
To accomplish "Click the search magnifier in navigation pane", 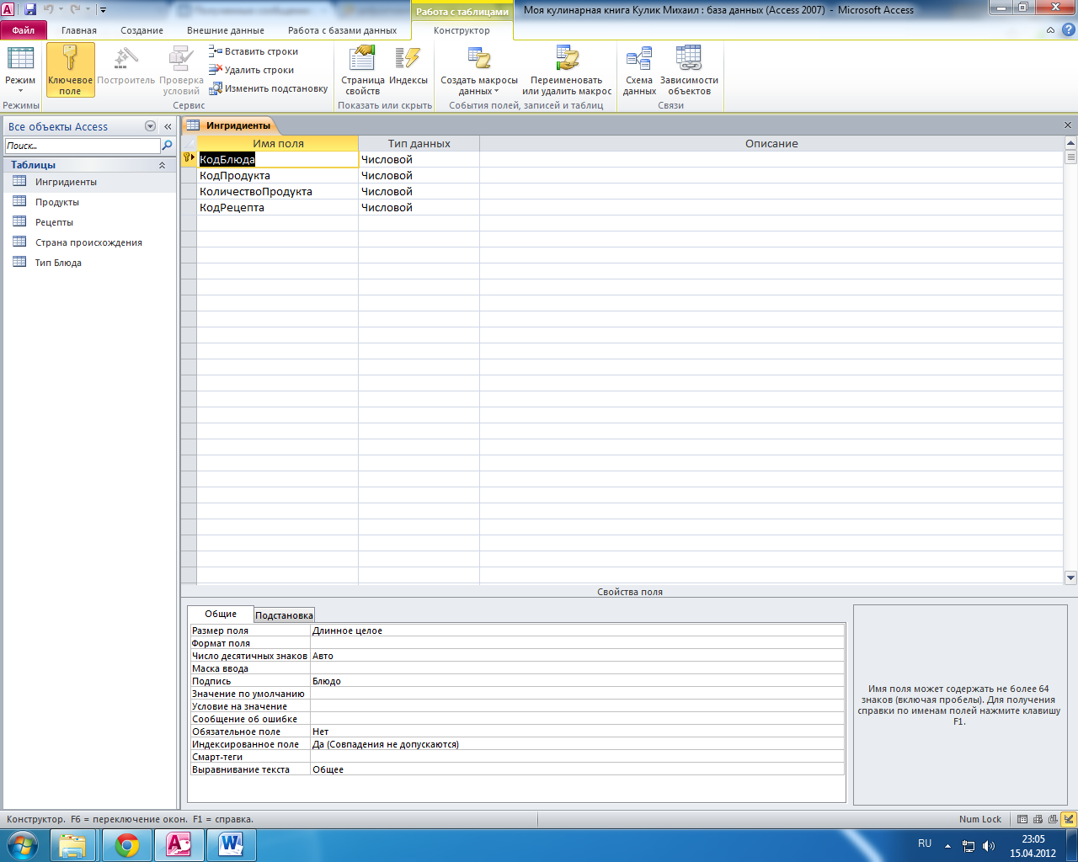I will pos(167,146).
